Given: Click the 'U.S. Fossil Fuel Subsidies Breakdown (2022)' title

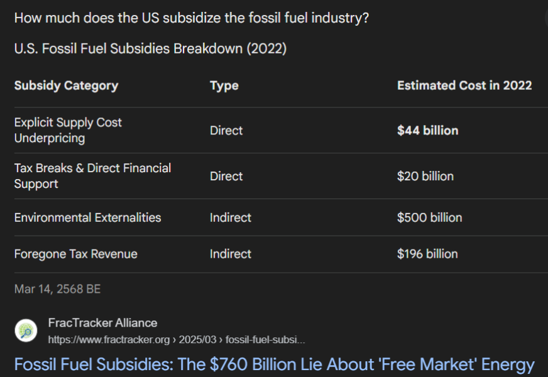Looking at the screenshot, I should pos(150,49).
